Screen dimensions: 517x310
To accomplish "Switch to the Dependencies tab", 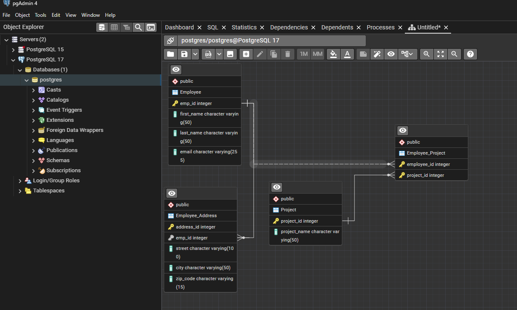I will 289,27.
